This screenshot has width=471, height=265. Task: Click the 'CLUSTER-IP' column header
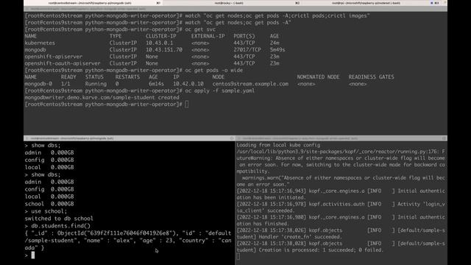[x=160, y=36]
